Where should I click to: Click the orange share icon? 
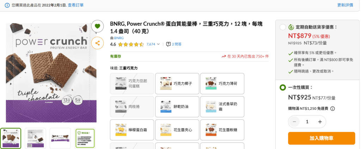[x=97, y=43]
